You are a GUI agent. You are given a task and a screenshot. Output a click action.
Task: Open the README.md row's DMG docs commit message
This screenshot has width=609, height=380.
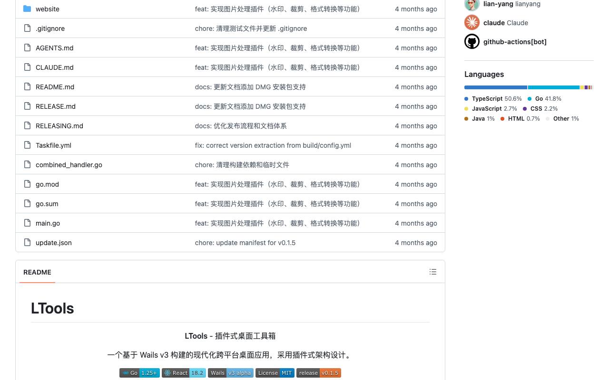(x=250, y=87)
